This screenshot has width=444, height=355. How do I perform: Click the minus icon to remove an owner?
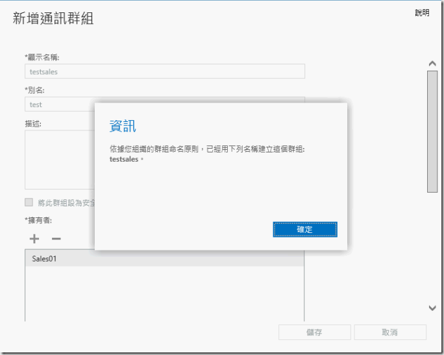(56, 239)
